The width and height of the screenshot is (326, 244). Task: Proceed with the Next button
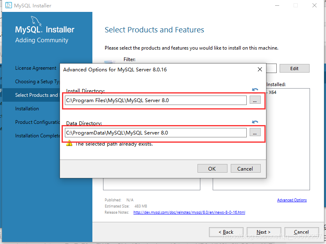(x=264, y=232)
